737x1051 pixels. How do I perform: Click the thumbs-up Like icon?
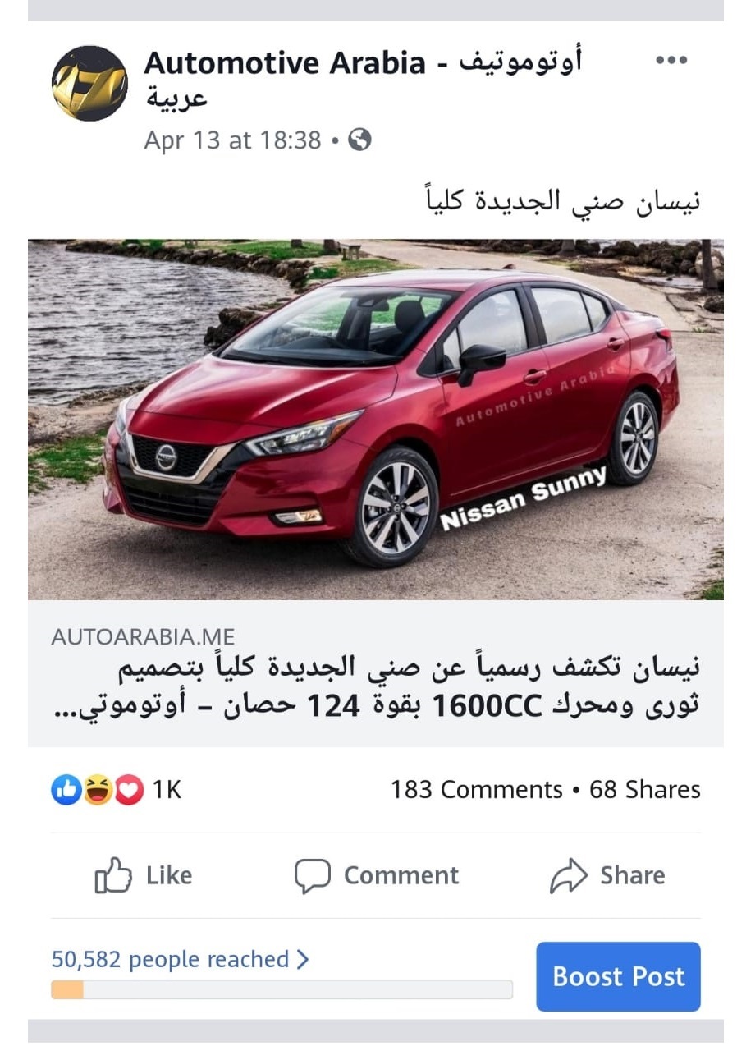pos(113,875)
